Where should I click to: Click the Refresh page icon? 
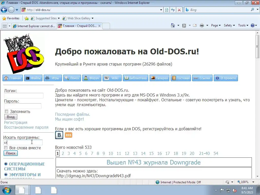(173, 10)
